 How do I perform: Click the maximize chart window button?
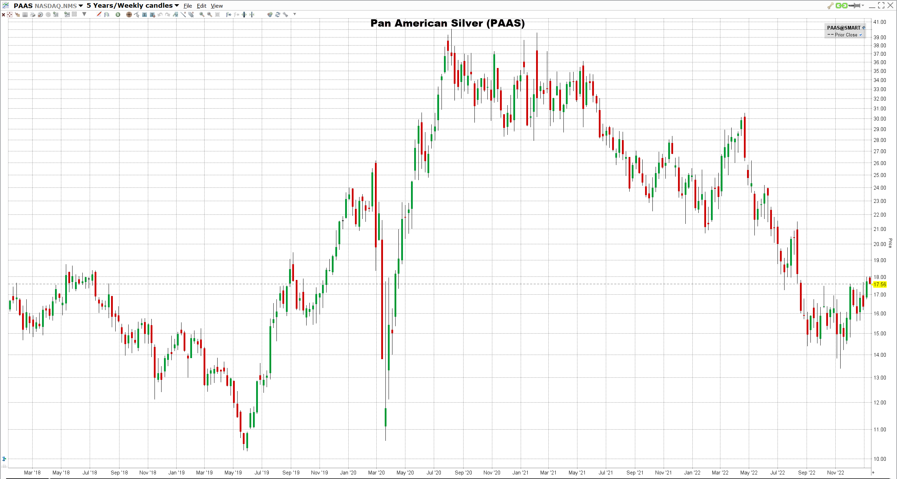(881, 5)
